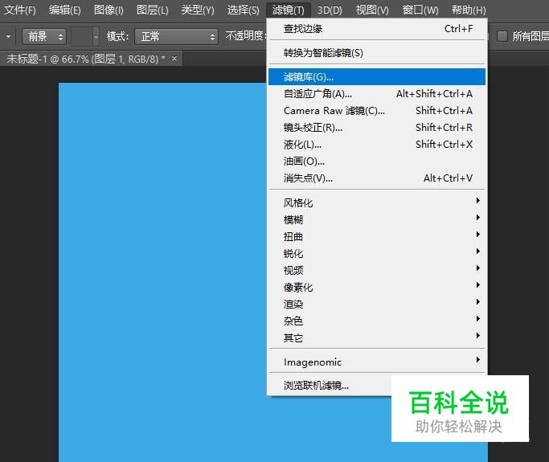Expand the 风格化 submenu
Viewport: 549px width, 462px height.
click(x=377, y=202)
